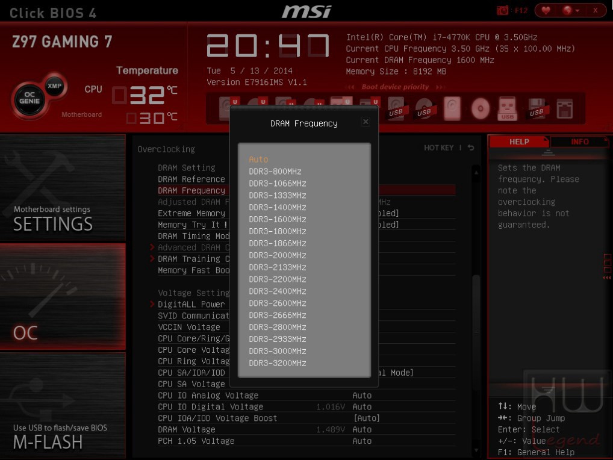This screenshot has height=460, width=613.
Task: Open the M-FLASH section
Action: tap(63, 405)
